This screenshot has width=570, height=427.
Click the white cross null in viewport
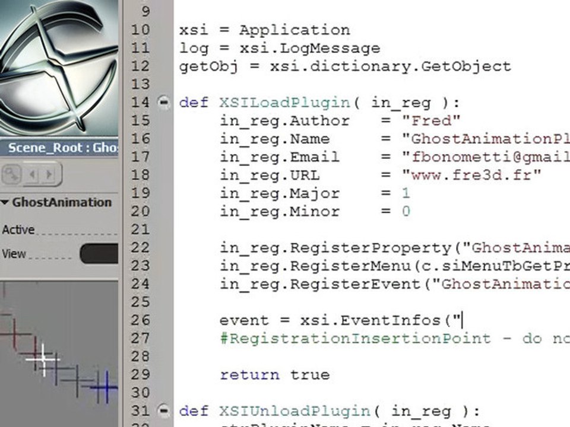click(43, 359)
